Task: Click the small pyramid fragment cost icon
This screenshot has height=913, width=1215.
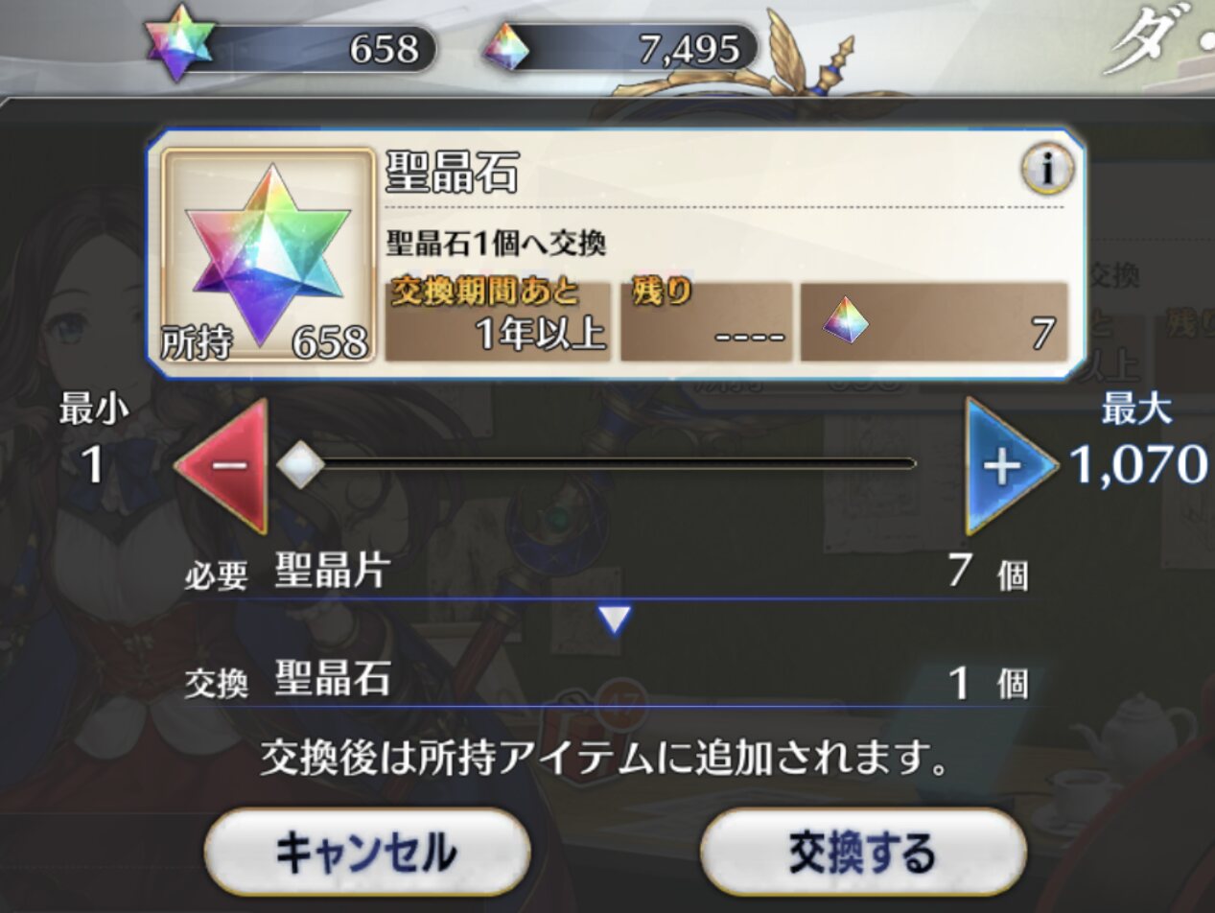Action: pyautogui.click(x=846, y=321)
